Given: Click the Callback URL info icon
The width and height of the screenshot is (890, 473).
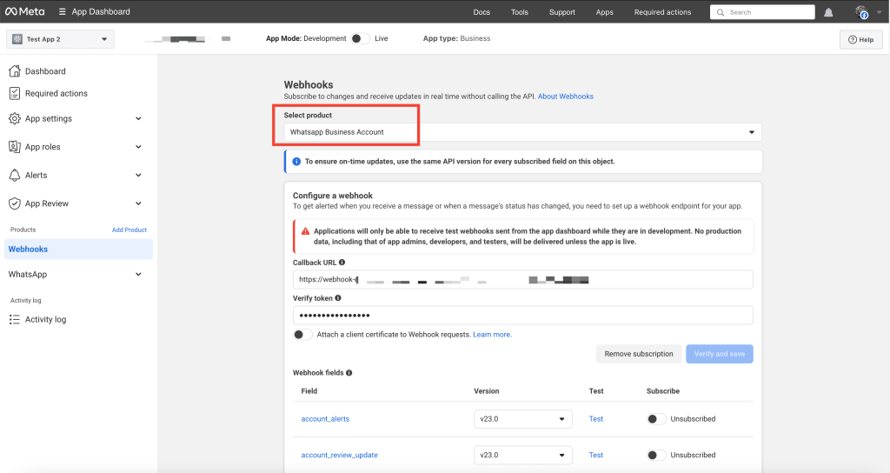Looking at the screenshot, I should [342, 262].
